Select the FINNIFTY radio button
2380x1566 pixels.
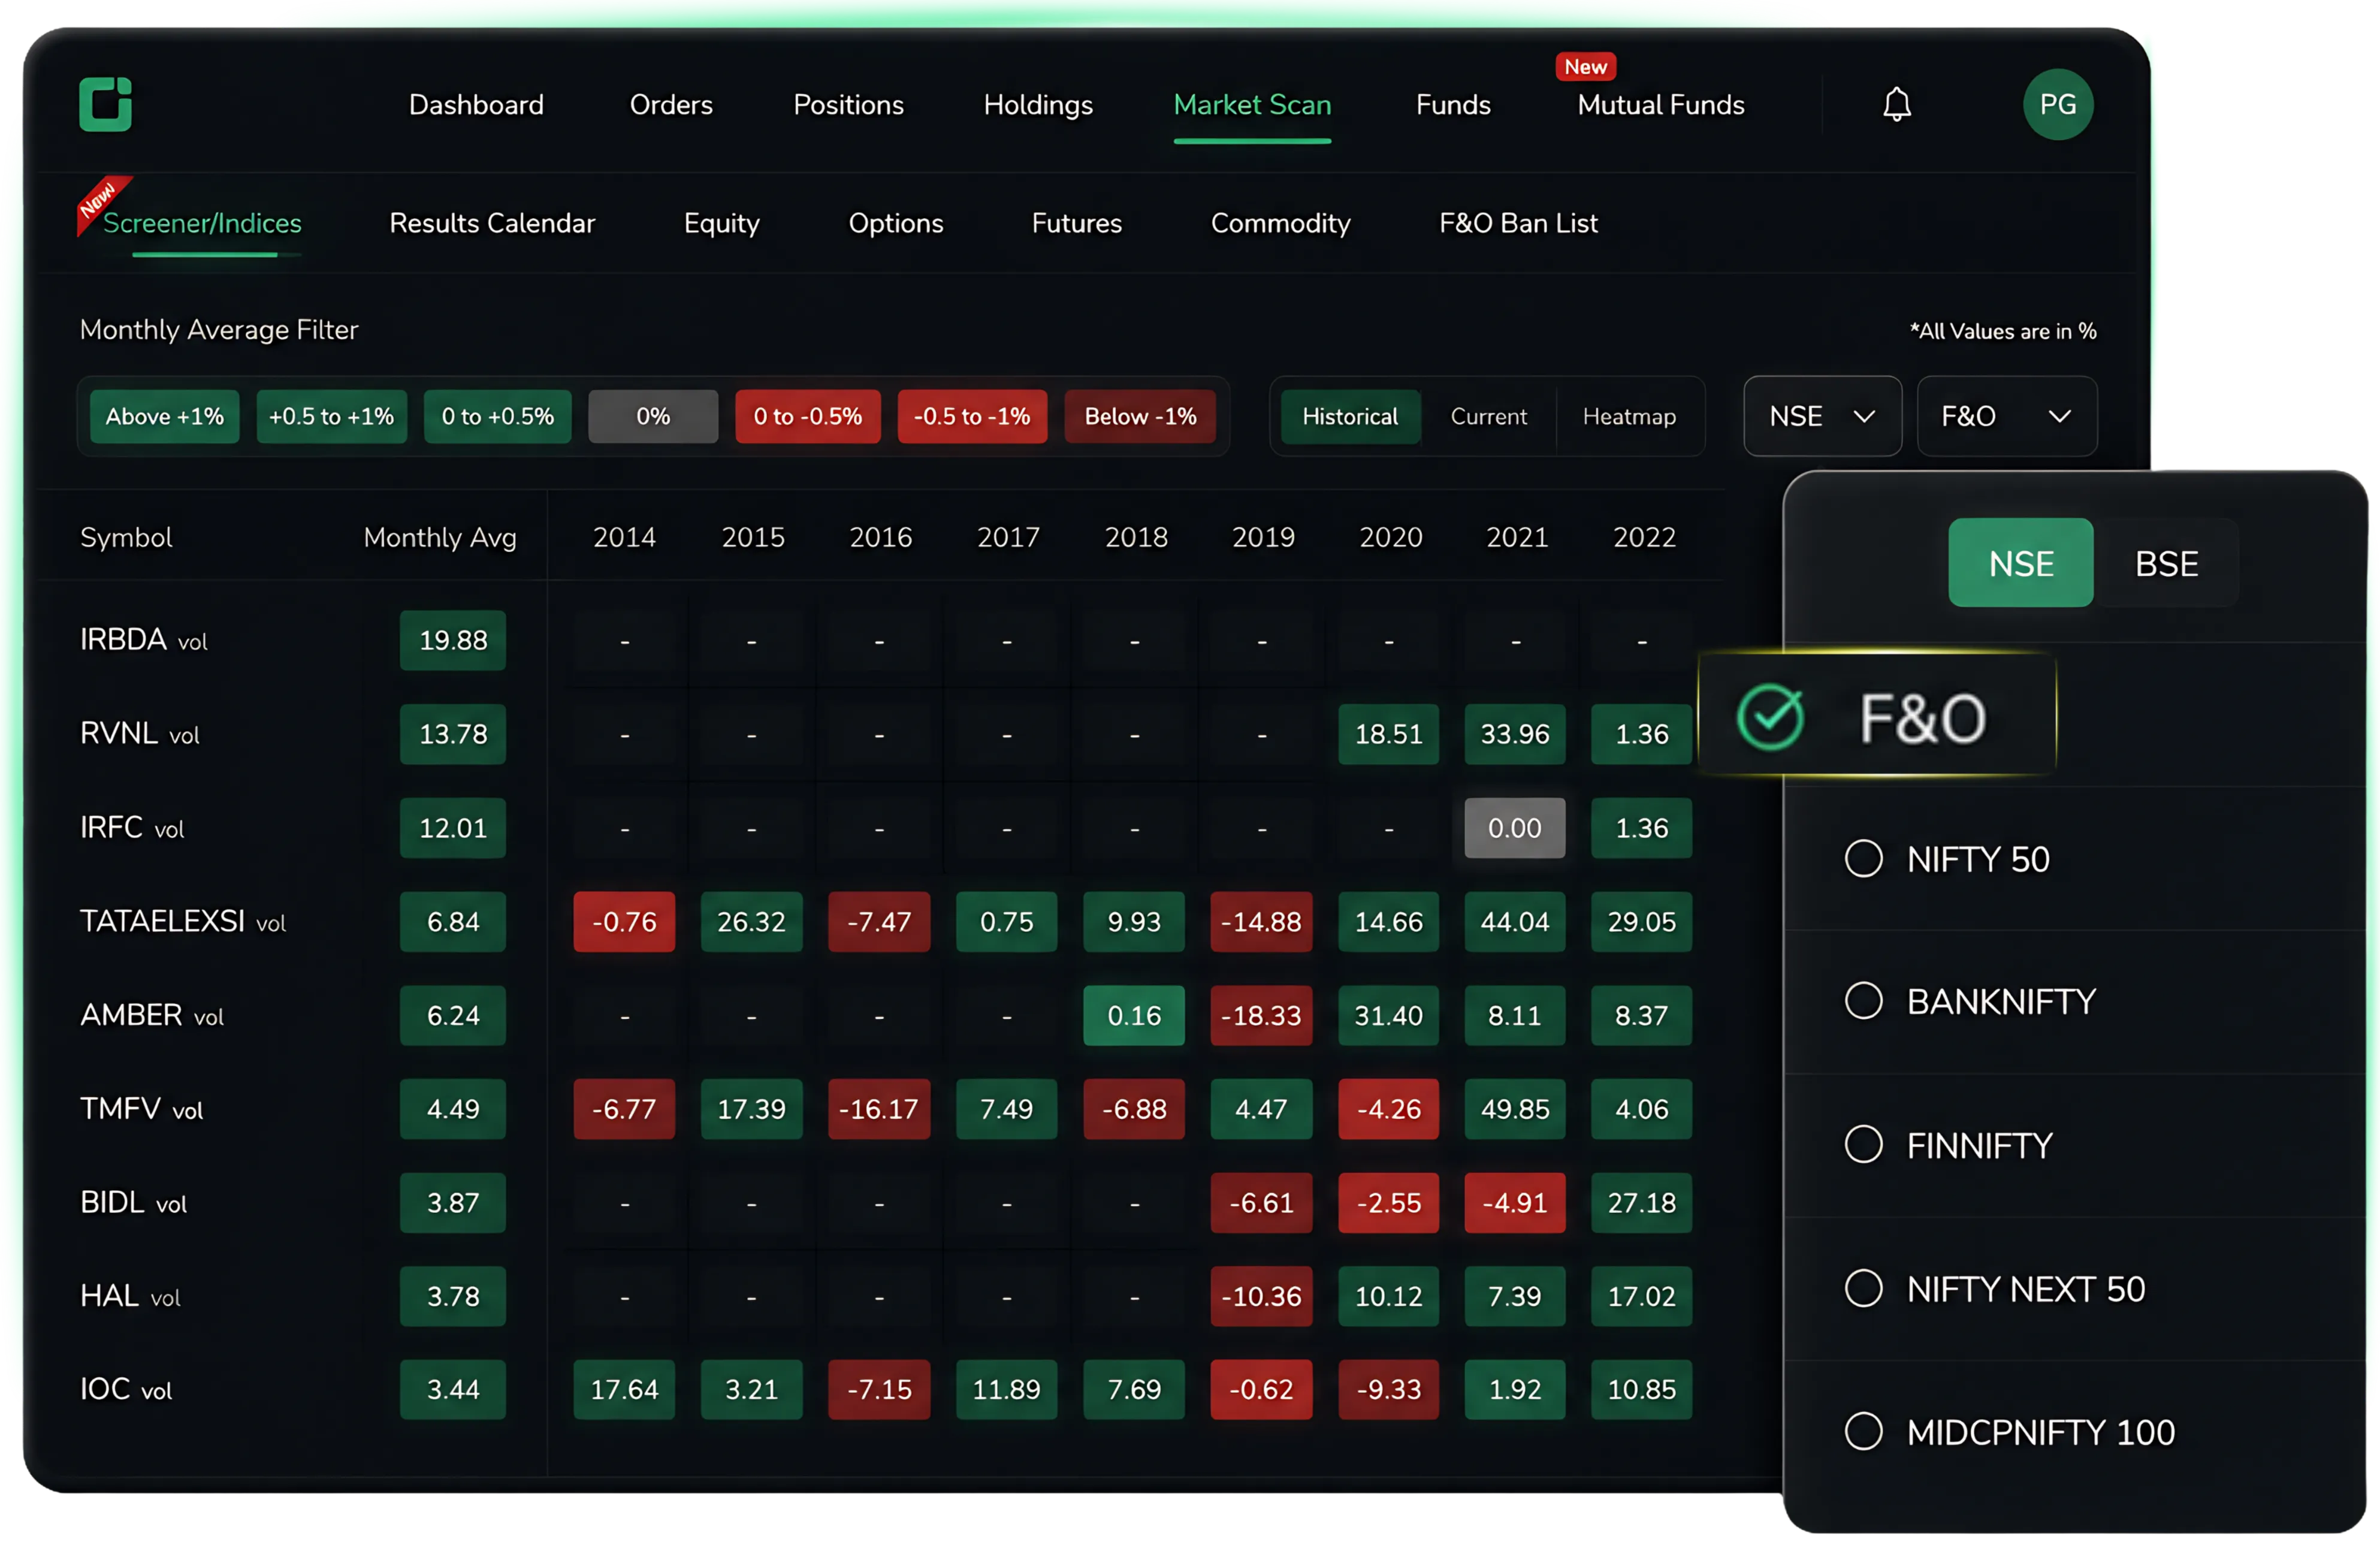pos(1863,1144)
